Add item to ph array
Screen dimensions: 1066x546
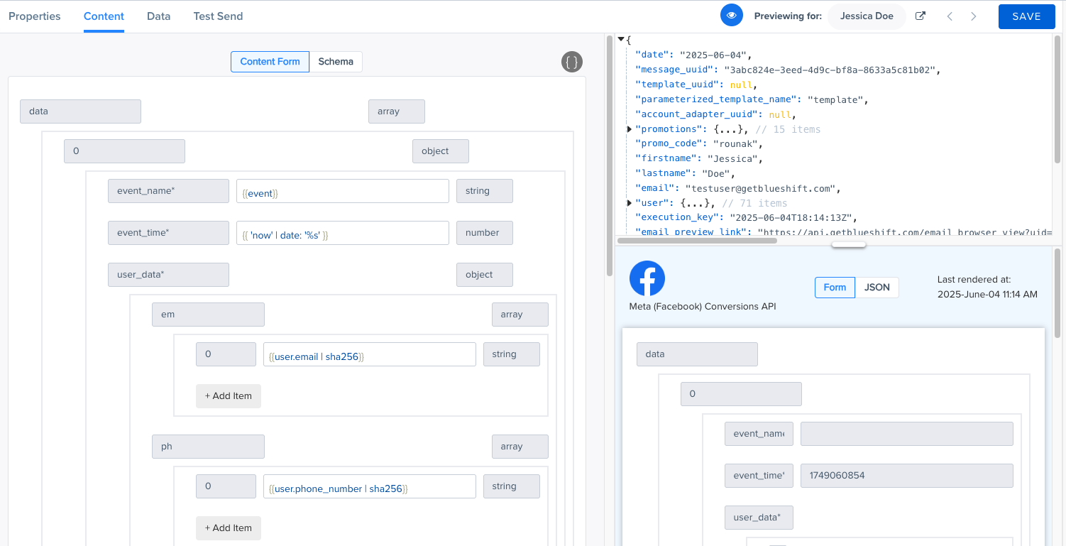229,528
